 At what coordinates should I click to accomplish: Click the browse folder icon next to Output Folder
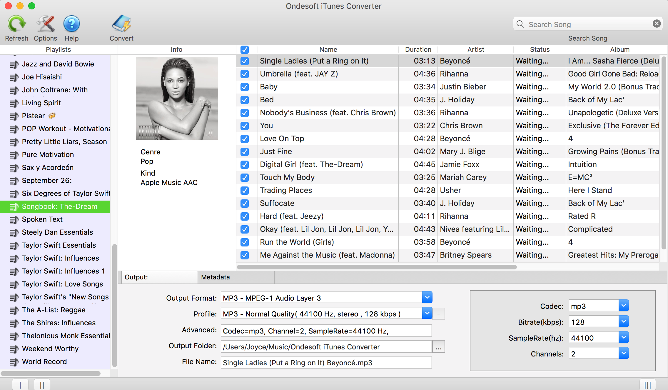439,346
